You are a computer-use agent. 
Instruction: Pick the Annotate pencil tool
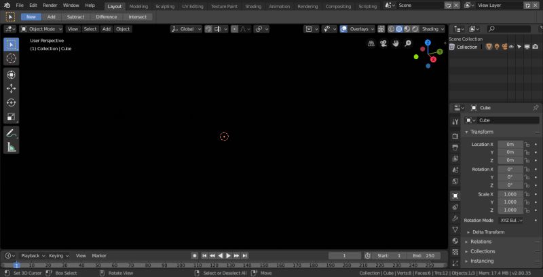tap(11, 133)
